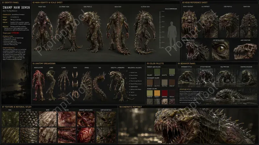
Task: Pick the dark maroon last accent swatch
Action: [x=172, y=93]
